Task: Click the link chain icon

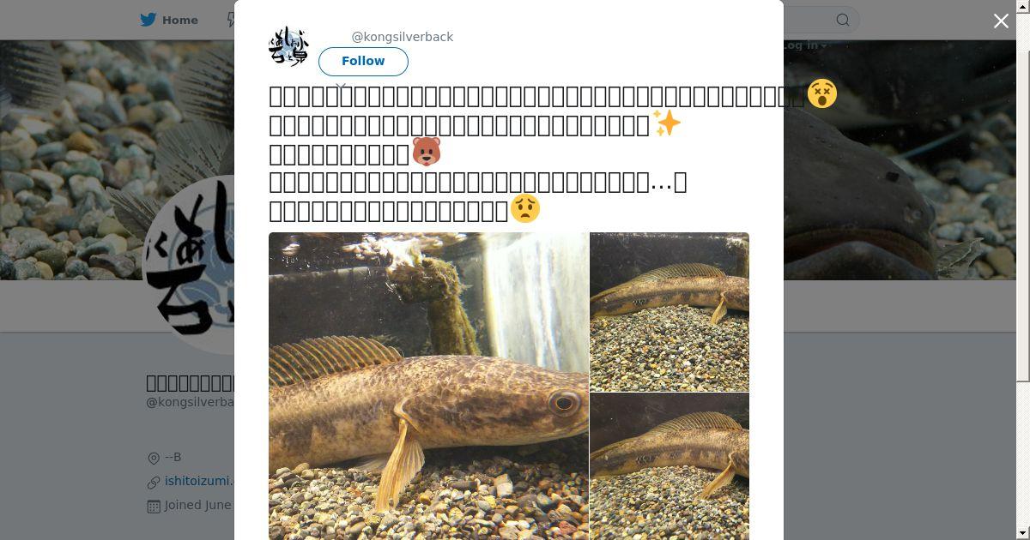Action: tap(154, 483)
